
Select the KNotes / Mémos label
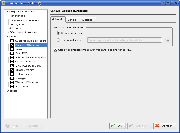(25, 70)
